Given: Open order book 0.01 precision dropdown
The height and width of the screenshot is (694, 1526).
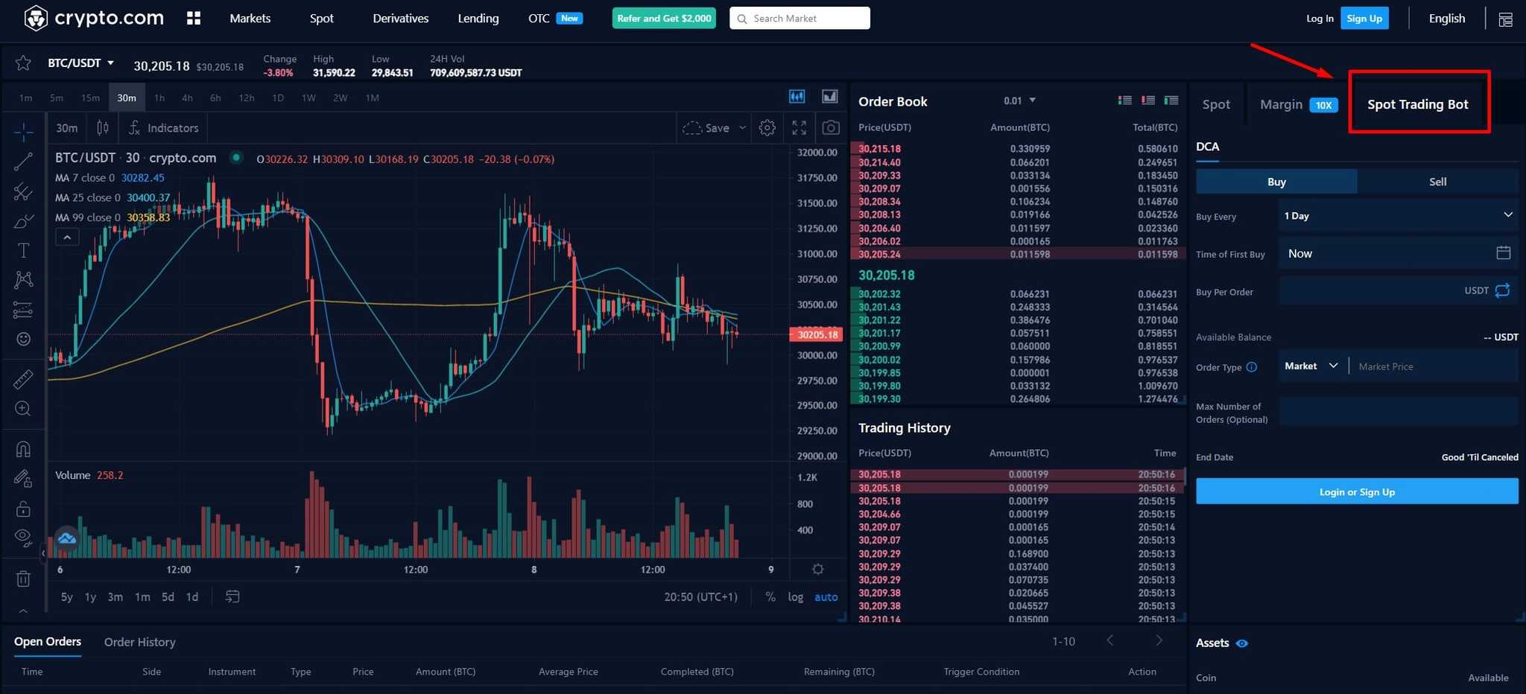Looking at the screenshot, I should pyautogui.click(x=1019, y=101).
